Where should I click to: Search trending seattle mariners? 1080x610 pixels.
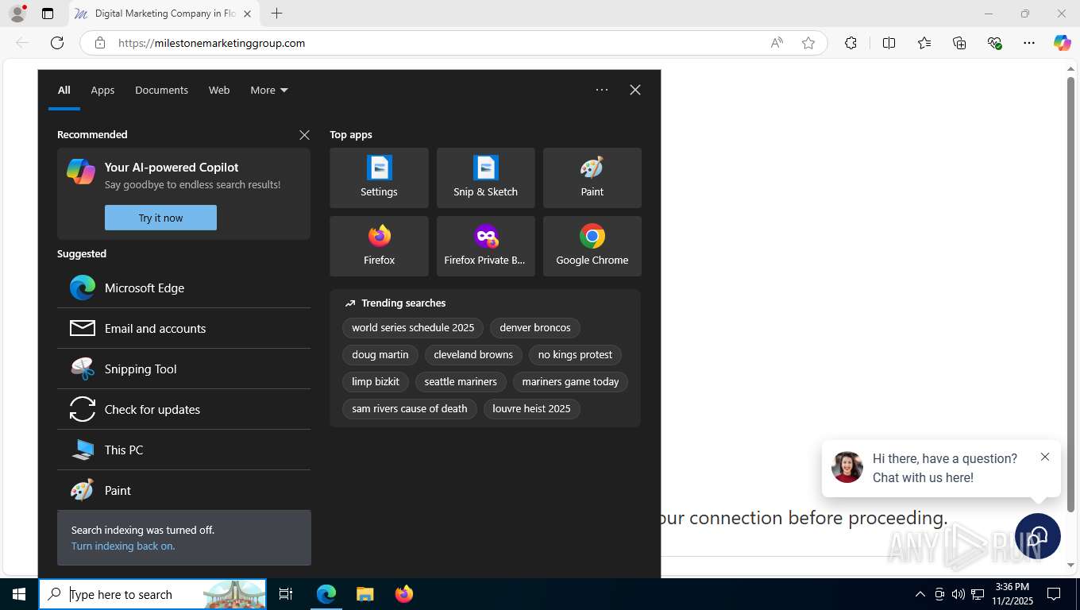(461, 381)
